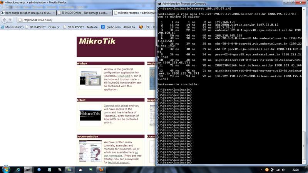This screenshot has height=173, width=308.
Task: Click hop 3 address 189.7.96.11
Action: click(225, 28)
